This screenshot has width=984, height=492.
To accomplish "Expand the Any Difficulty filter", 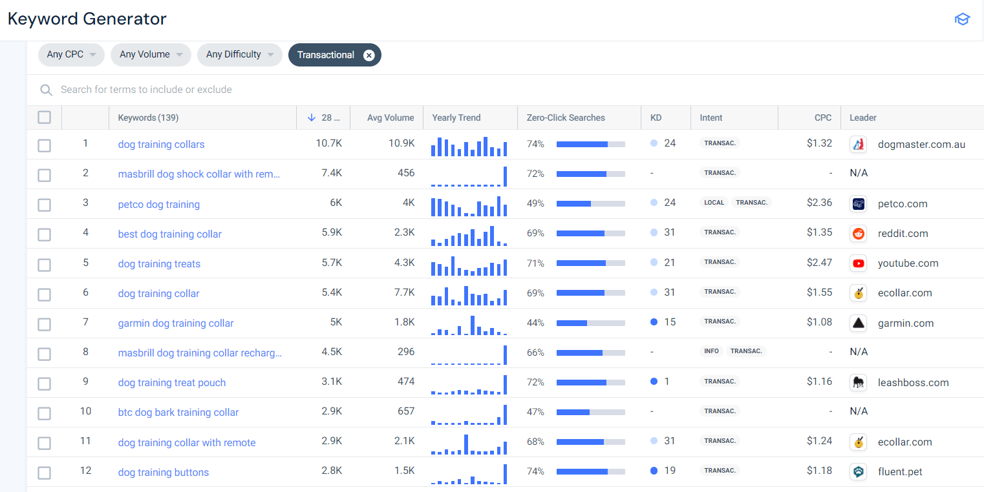I will click(240, 55).
